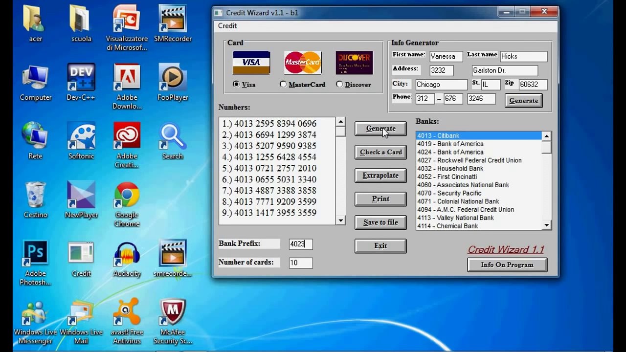Viewport: 626px width, 352px height.
Task: Click the Exit button
Action: [380, 246]
